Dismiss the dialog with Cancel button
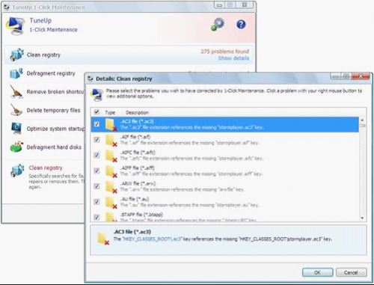 pyautogui.click(x=351, y=272)
